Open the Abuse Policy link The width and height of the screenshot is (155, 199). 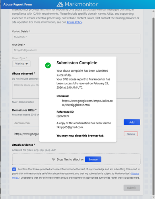[x=74, y=22]
